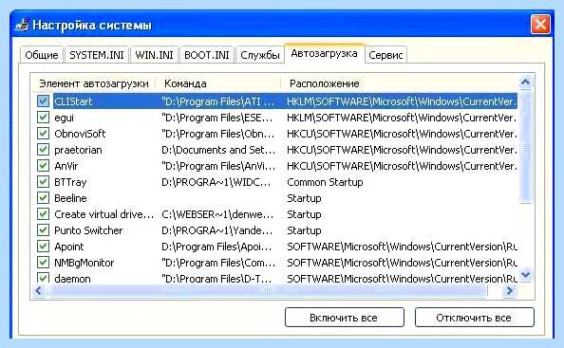Switch to the SYSTEM.INI tab

pyautogui.click(x=97, y=55)
